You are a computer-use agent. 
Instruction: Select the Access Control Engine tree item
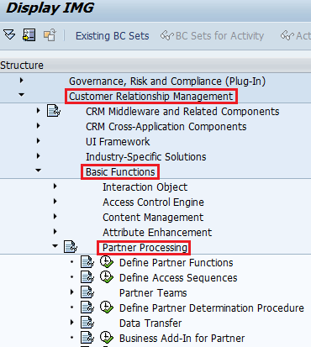tap(153, 202)
